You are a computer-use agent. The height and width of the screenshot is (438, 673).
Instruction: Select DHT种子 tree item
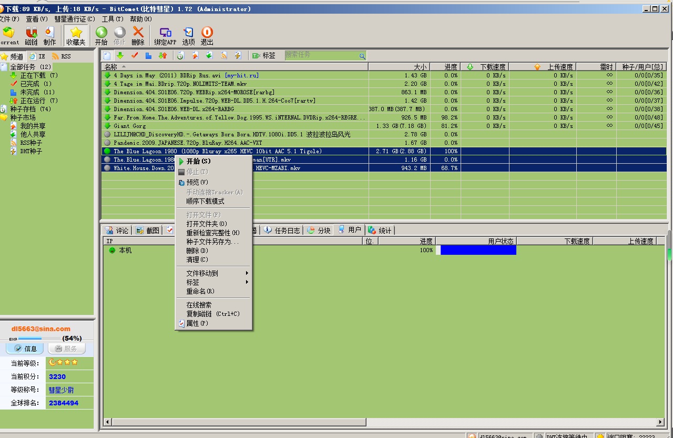[31, 151]
